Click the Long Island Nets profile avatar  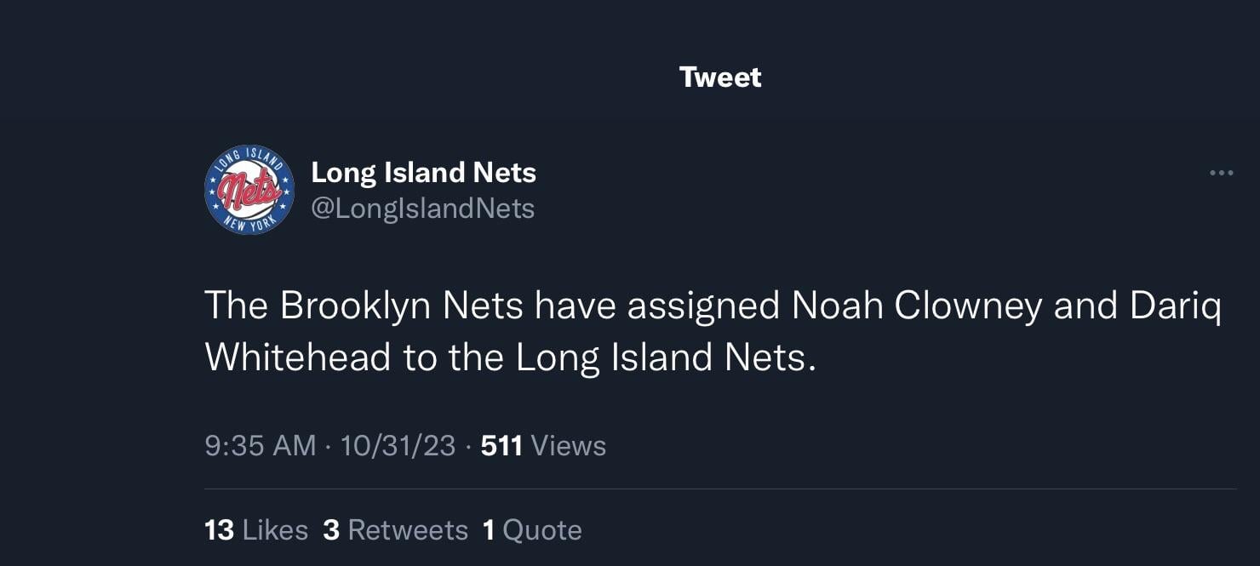[249, 190]
